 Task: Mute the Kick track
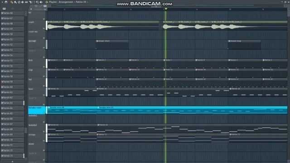(x=44, y=67)
